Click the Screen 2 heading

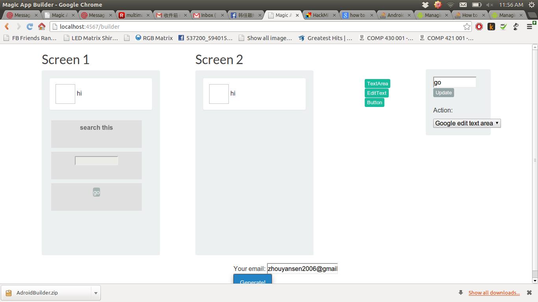(x=219, y=60)
